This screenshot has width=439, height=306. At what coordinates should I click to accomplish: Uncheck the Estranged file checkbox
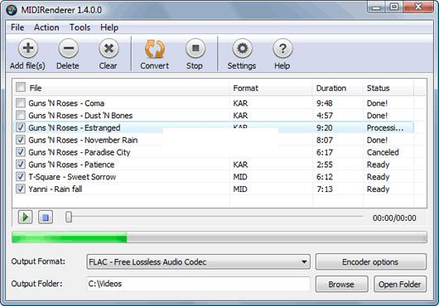(x=21, y=127)
